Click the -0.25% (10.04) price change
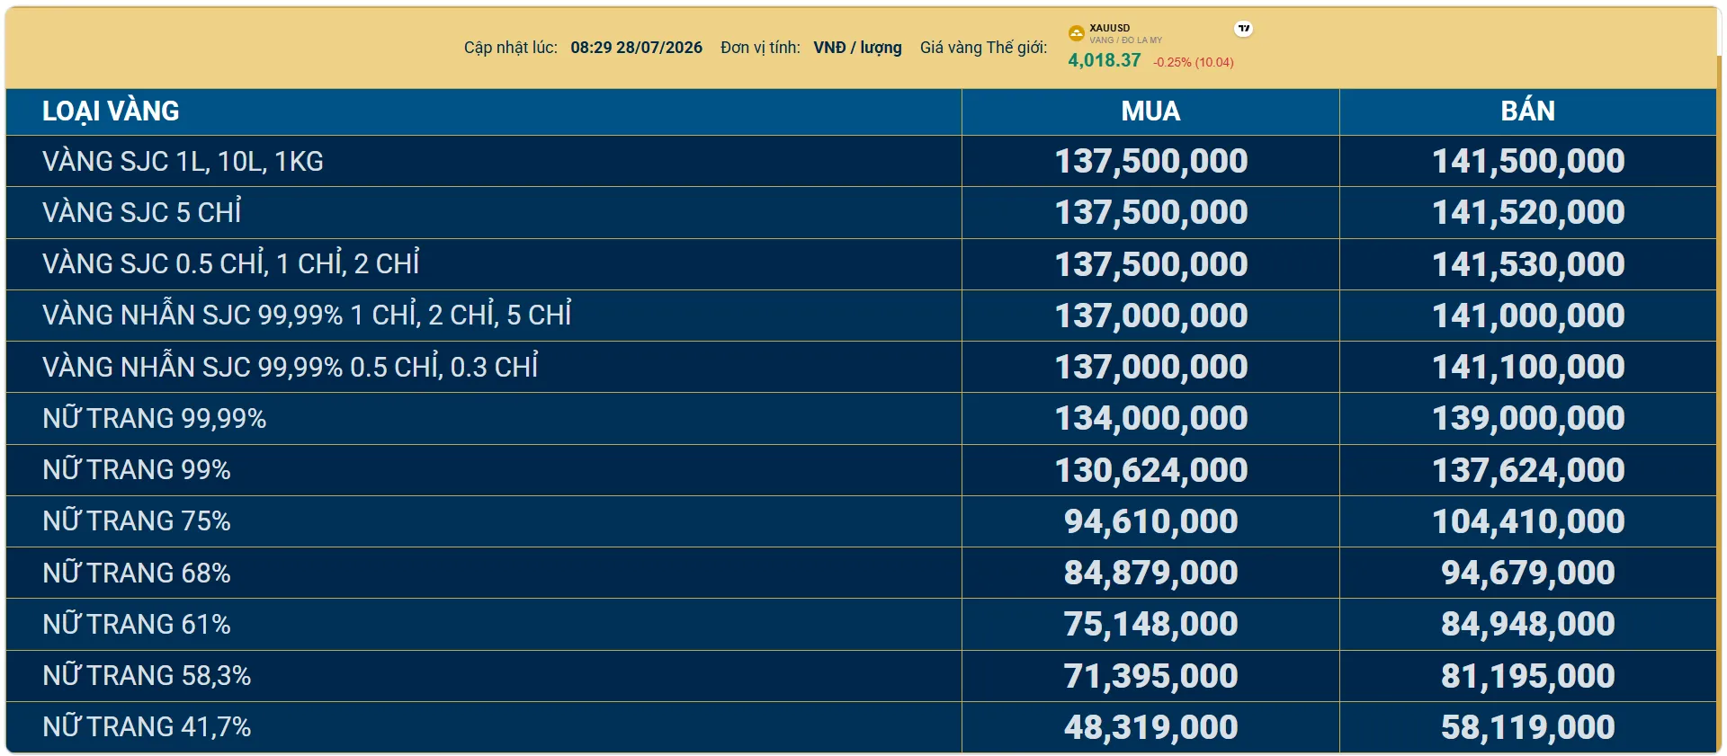The width and height of the screenshot is (1727, 756). tap(1194, 62)
